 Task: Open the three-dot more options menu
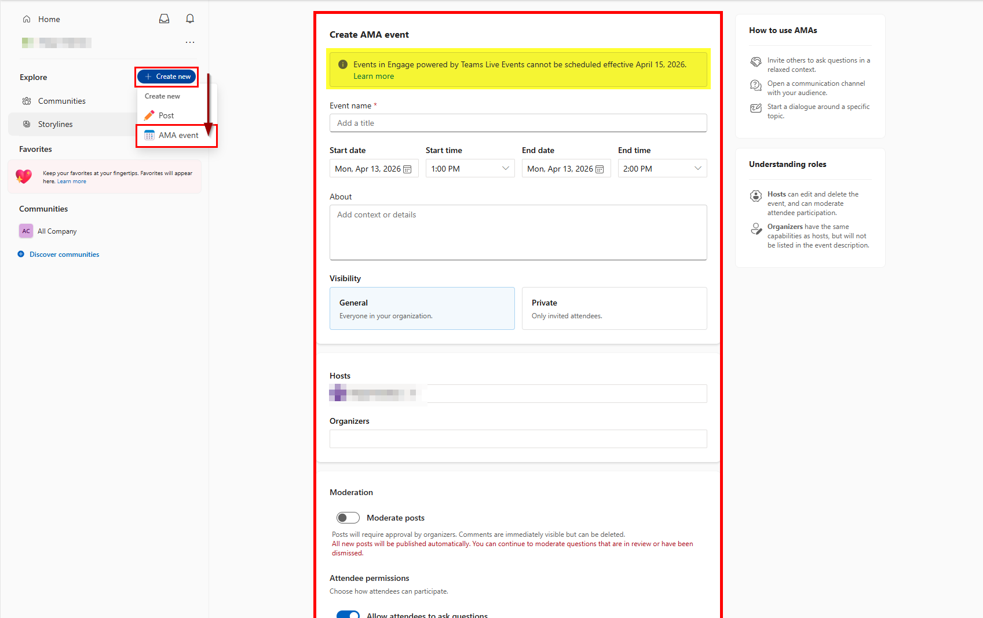click(190, 42)
